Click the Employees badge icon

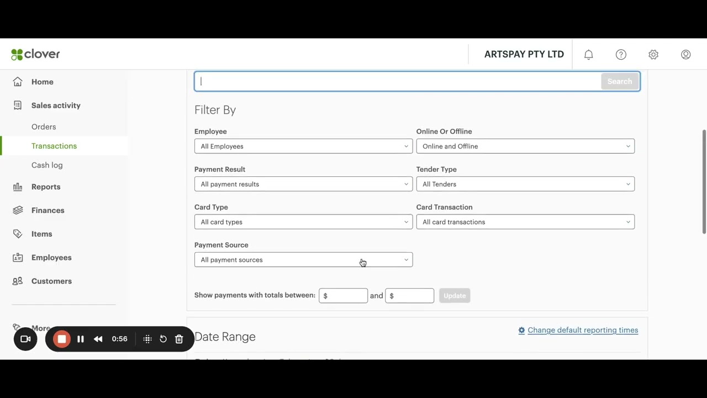pyautogui.click(x=18, y=258)
